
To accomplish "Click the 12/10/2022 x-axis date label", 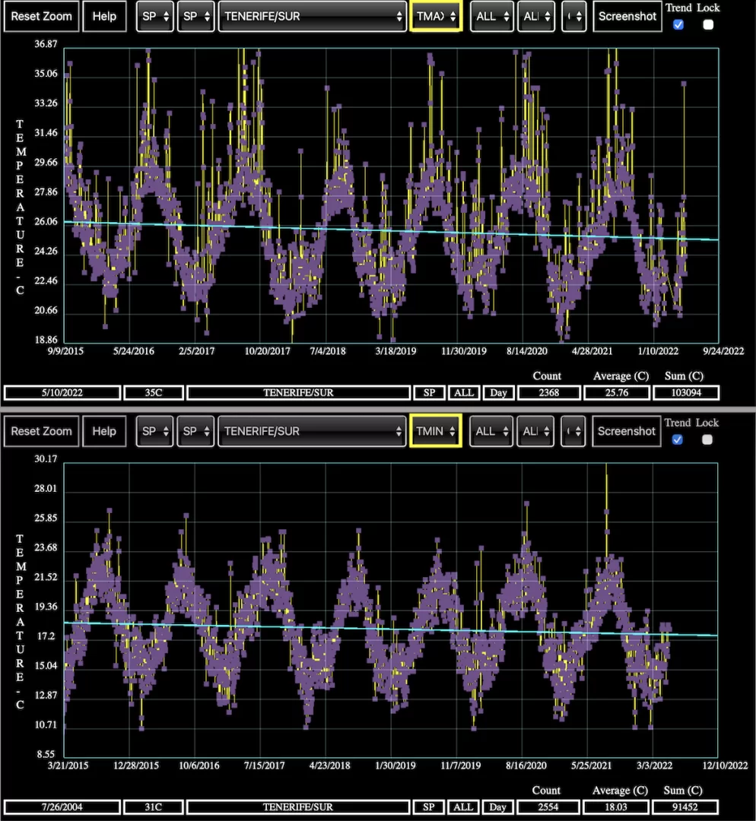I will (726, 766).
